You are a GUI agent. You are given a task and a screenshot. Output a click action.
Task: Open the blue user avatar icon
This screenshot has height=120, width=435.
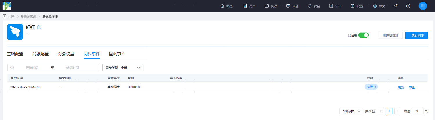click(423, 6)
